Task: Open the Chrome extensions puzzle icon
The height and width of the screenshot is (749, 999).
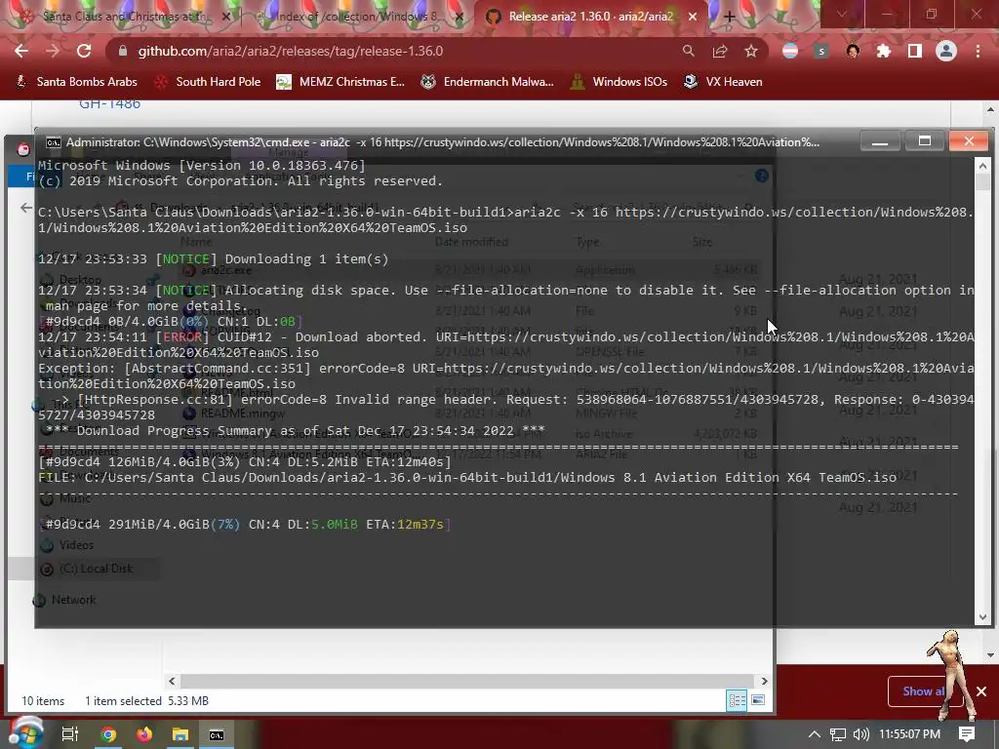Action: pyautogui.click(x=883, y=51)
